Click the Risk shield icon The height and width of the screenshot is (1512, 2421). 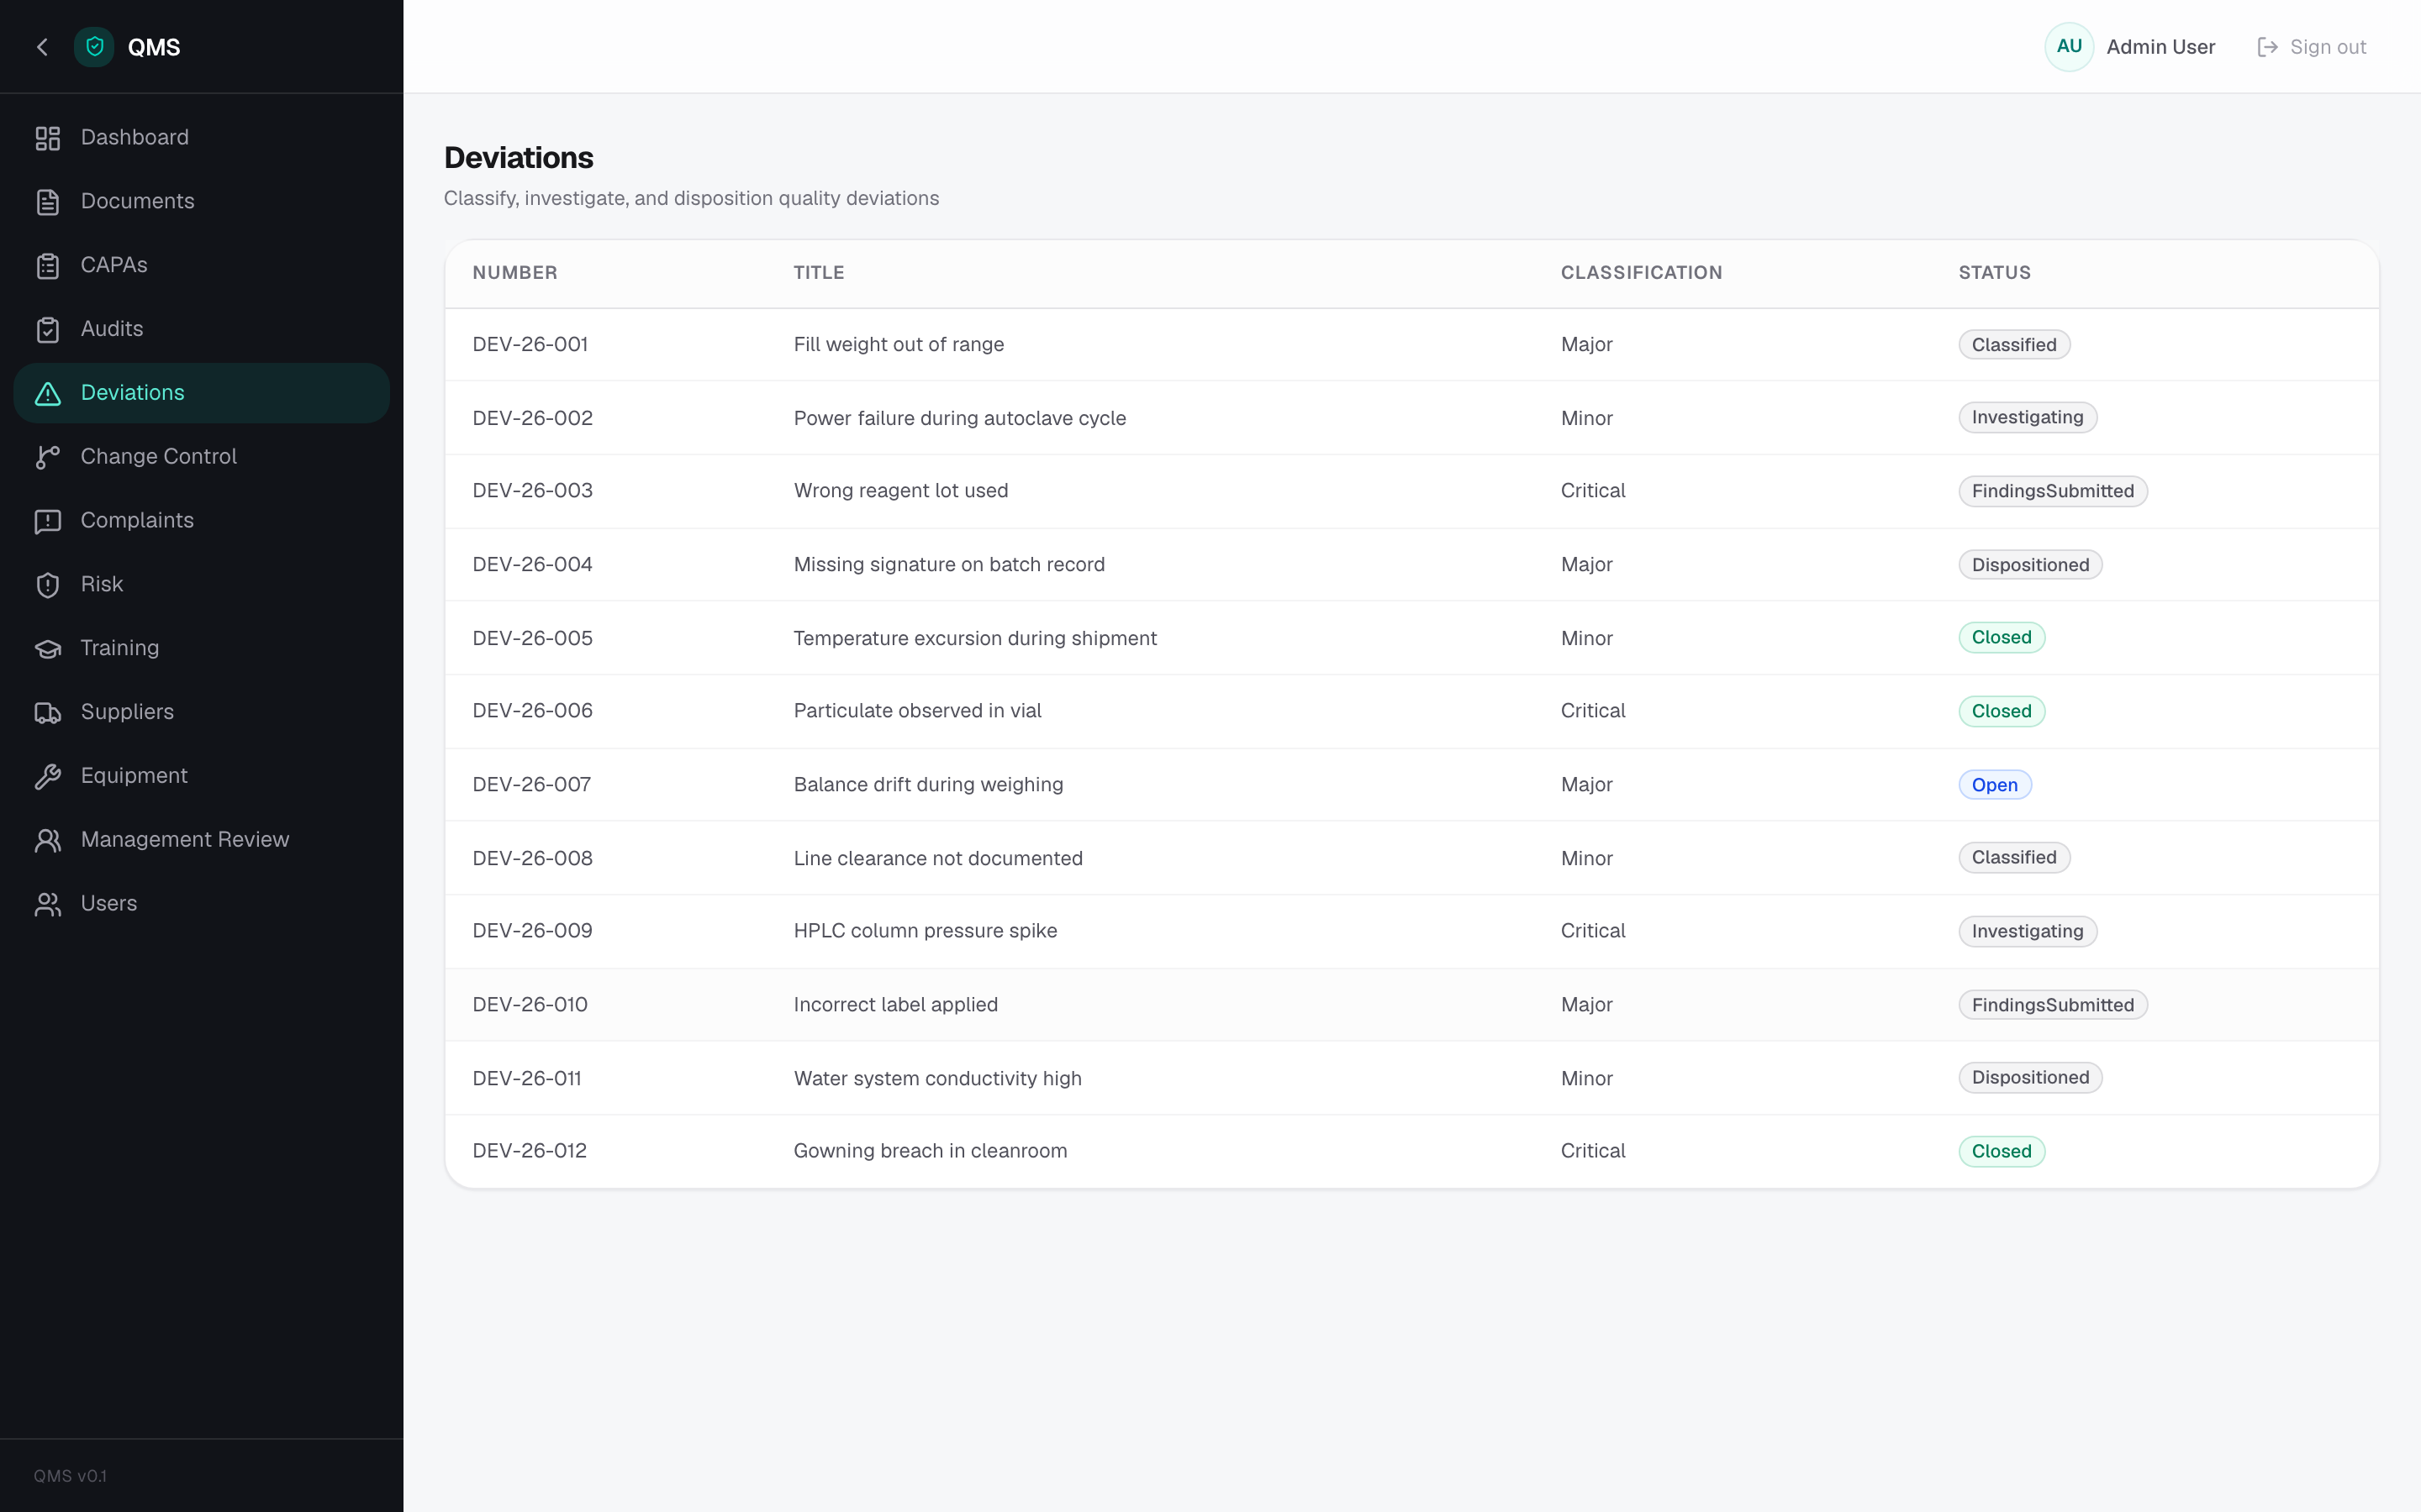[x=48, y=585]
